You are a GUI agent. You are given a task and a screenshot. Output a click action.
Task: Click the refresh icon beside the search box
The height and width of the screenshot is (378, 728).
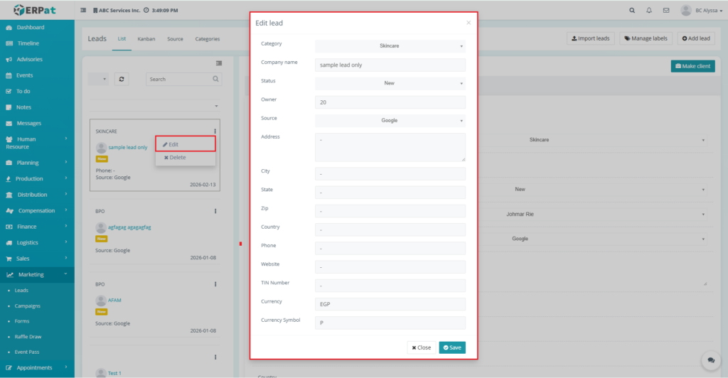[122, 80]
